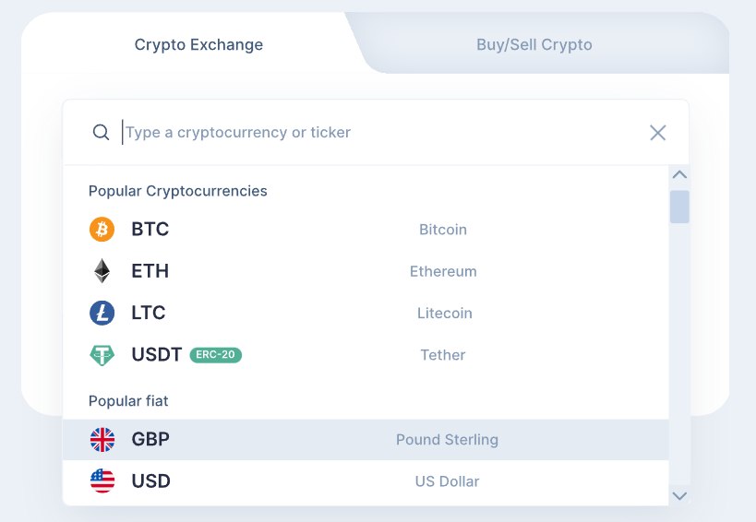This screenshot has height=522, width=756.
Task: Close the currency search with X
Action: 657,133
